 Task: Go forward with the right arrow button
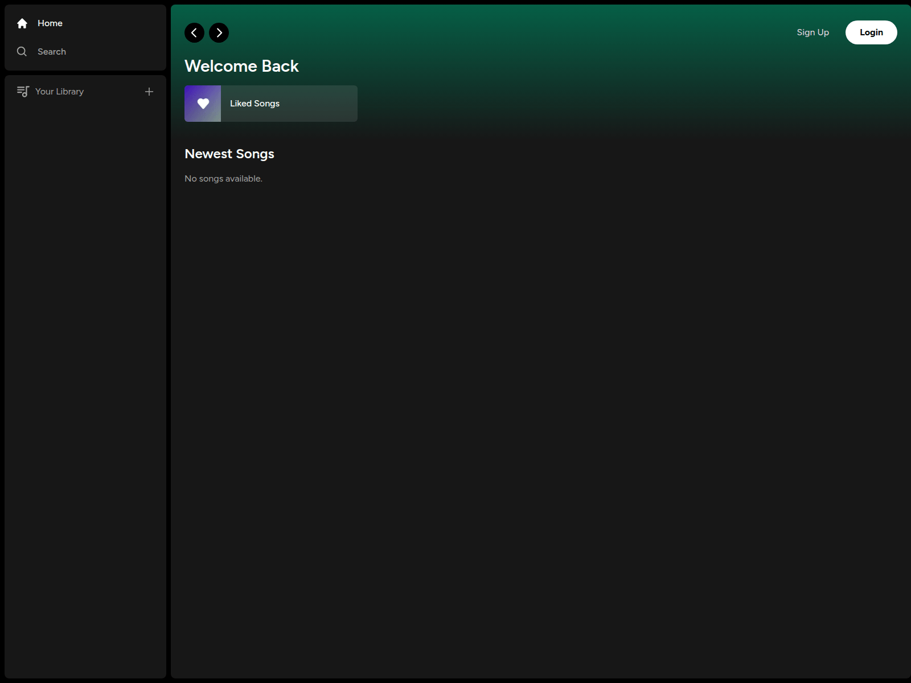pyautogui.click(x=219, y=33)
